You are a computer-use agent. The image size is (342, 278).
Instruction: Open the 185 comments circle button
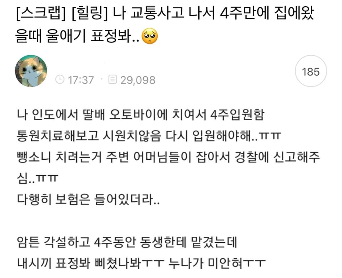pos(310,72)
